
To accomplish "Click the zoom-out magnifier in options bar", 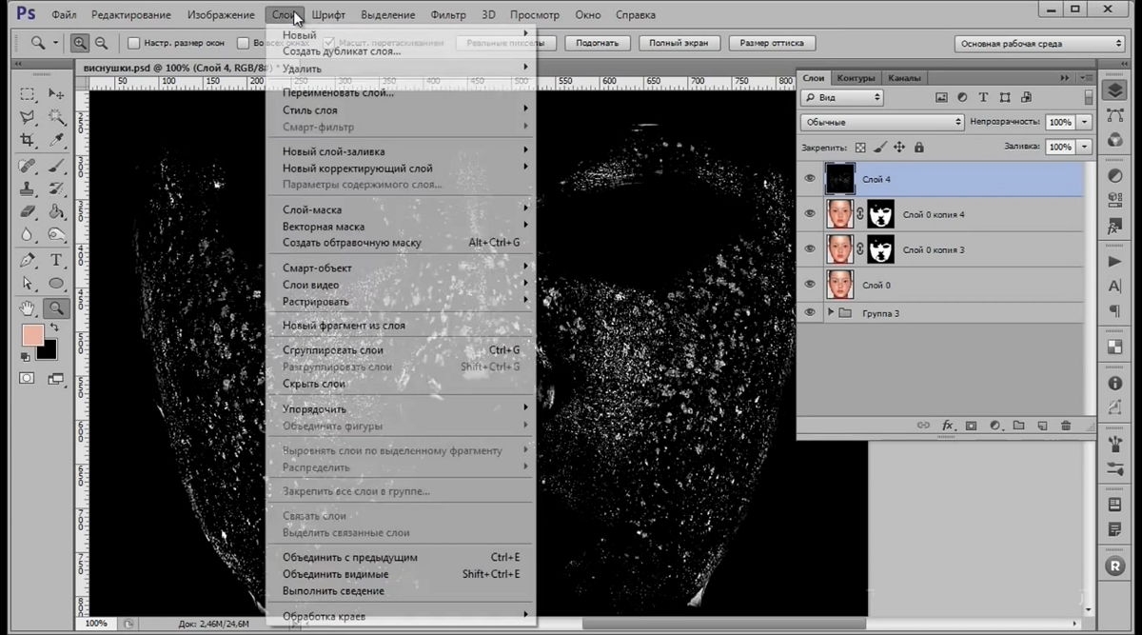I will 101,43.
